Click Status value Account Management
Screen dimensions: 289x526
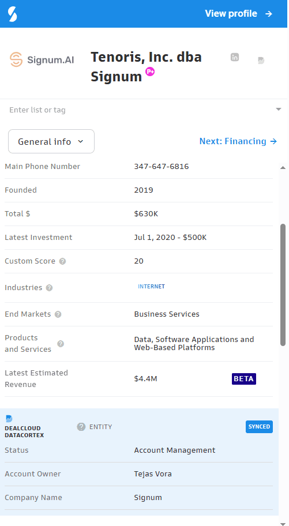(x=175, y=450)
